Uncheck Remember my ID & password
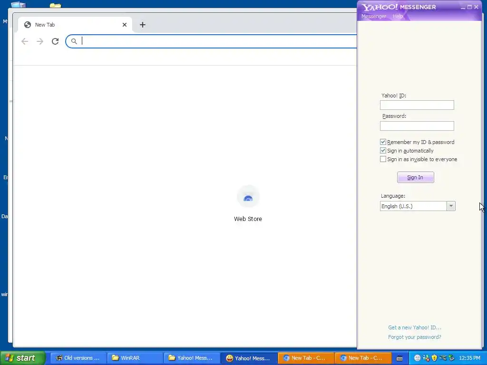The width and height of the screenshot is (487, 365). (383, 142)
